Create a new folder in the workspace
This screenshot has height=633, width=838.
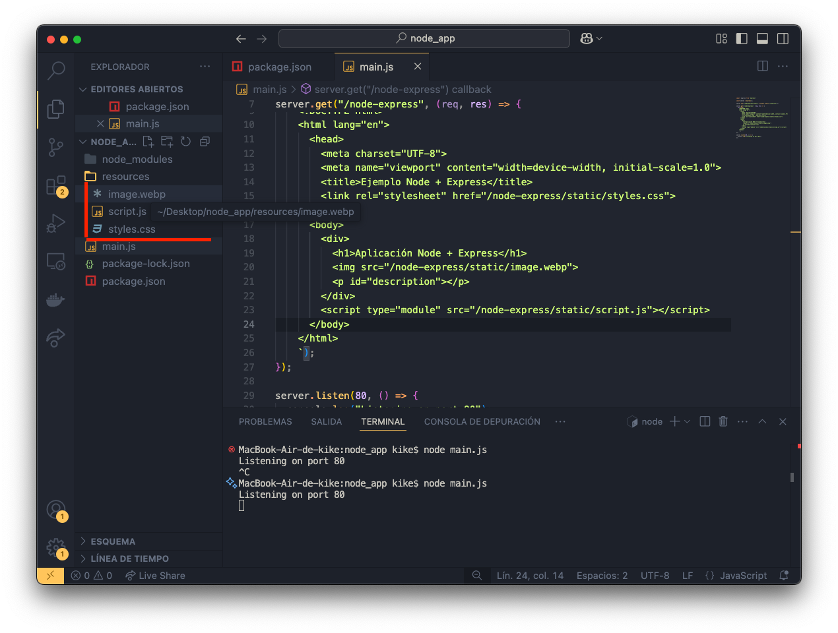167,141
